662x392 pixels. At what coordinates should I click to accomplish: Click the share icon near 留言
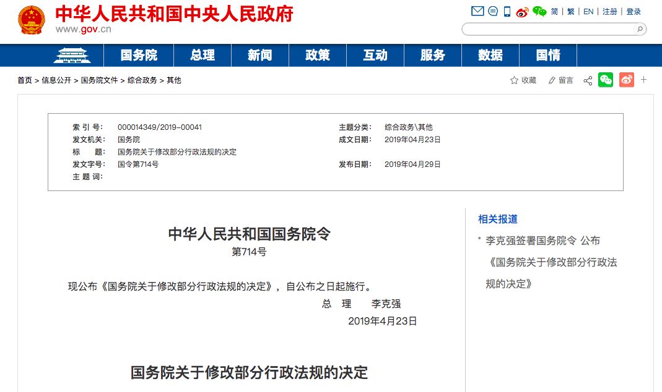[x=588, y=80]
